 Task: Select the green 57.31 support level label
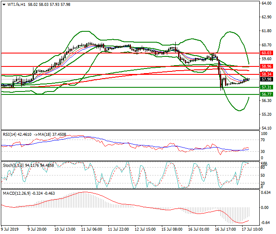pyautogui.click(x=266, y=87)
